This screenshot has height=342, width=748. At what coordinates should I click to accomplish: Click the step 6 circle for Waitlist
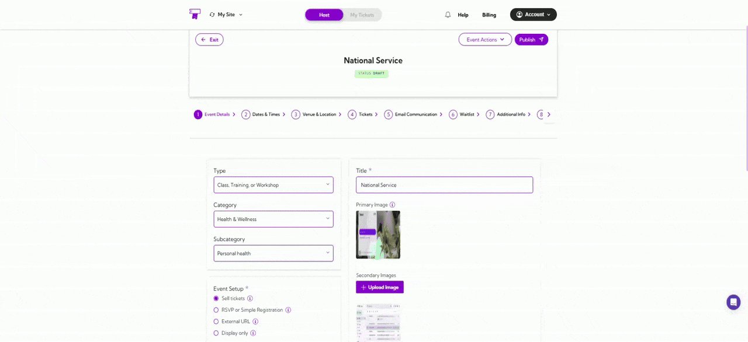(453, 114)
